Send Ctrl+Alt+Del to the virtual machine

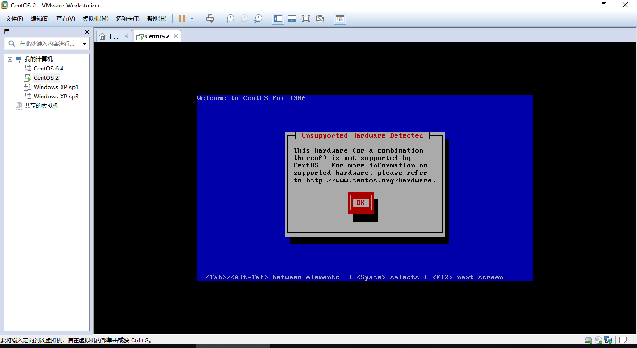tap(210, 19)
